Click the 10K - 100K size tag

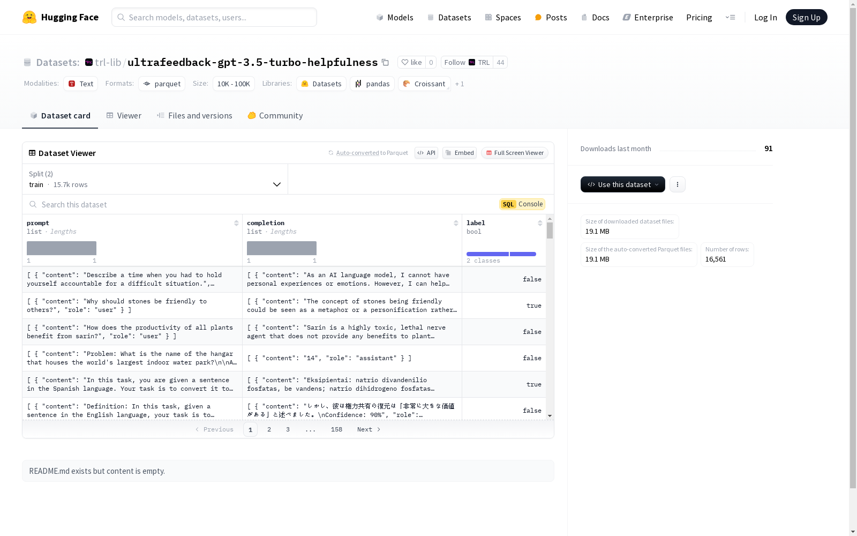[x=234, y=84]
